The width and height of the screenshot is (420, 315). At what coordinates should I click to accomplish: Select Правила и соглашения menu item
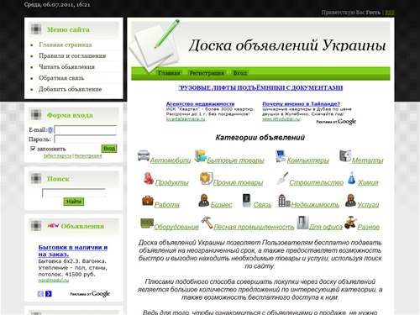coord(72,55)
